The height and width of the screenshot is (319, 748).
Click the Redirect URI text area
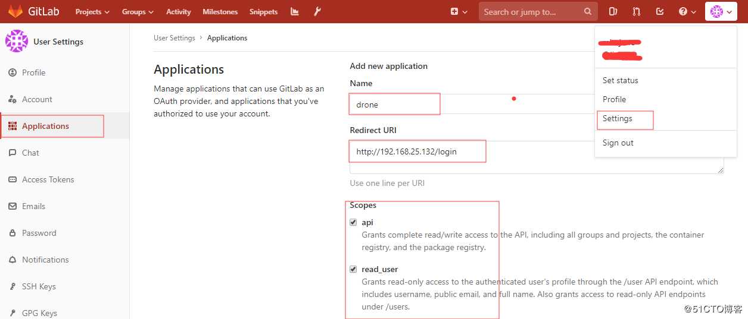[x=537, y=157]
